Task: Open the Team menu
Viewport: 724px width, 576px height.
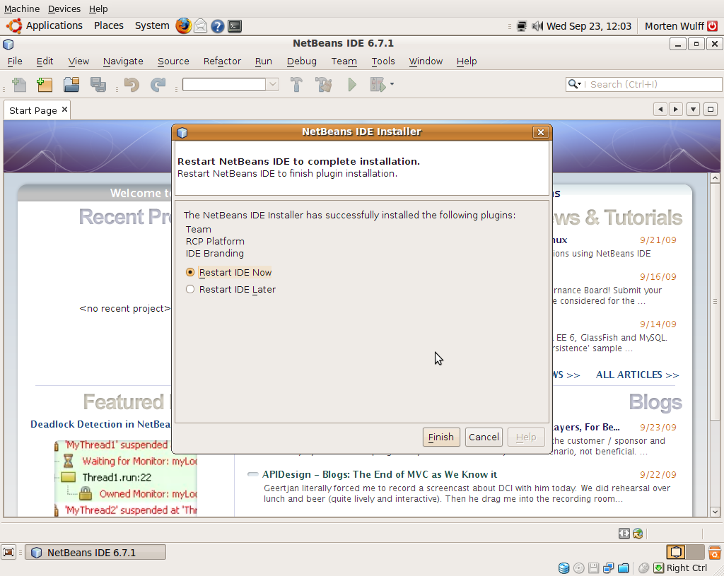Action: click(344, 61)
